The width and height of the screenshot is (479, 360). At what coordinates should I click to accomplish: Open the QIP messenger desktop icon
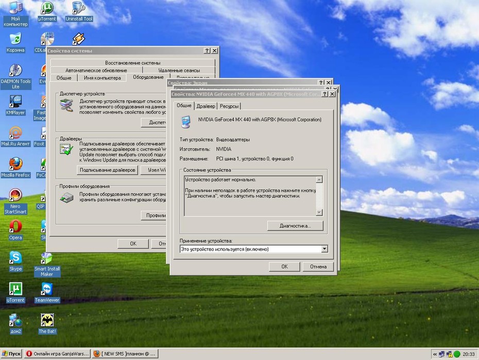click(41, 199)
